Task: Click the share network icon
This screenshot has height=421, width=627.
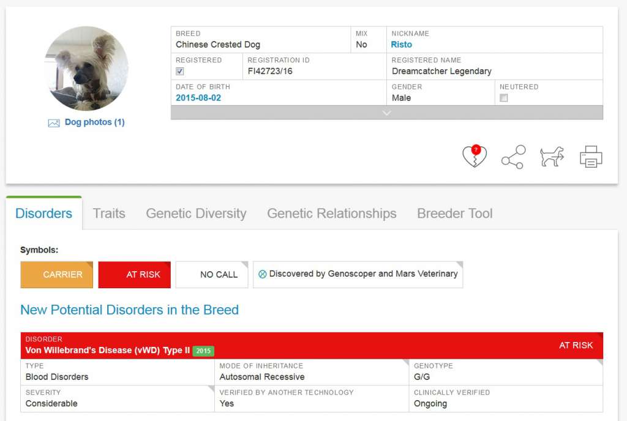Action: (x=513, y=157)
